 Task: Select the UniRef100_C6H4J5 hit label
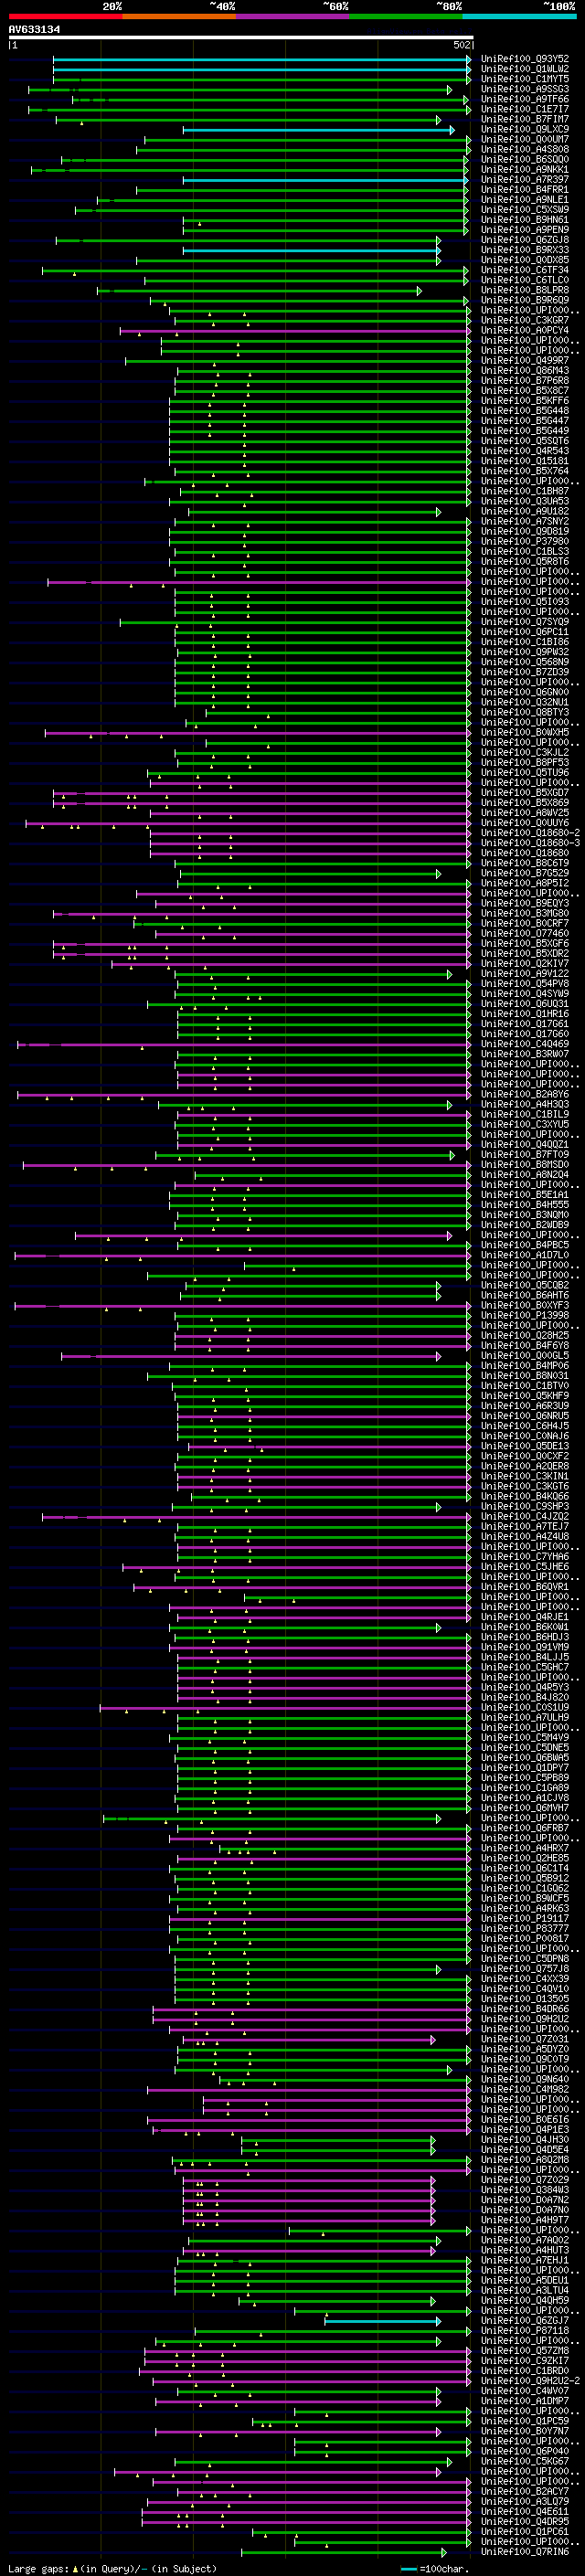pos(524,1426)
